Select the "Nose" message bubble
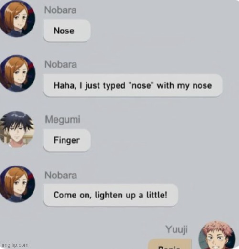 (67, 31)
